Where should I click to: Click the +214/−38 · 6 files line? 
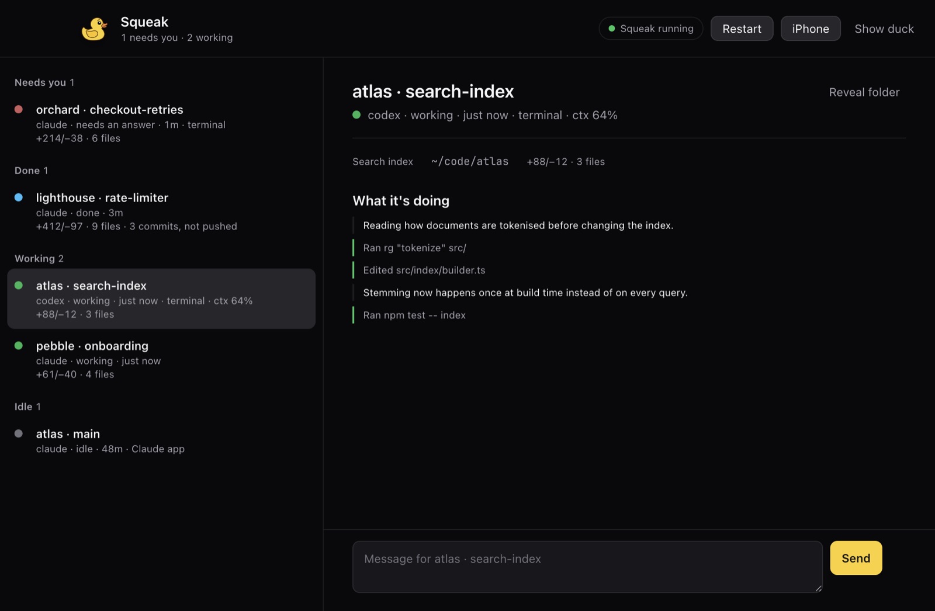pos(78,138)
